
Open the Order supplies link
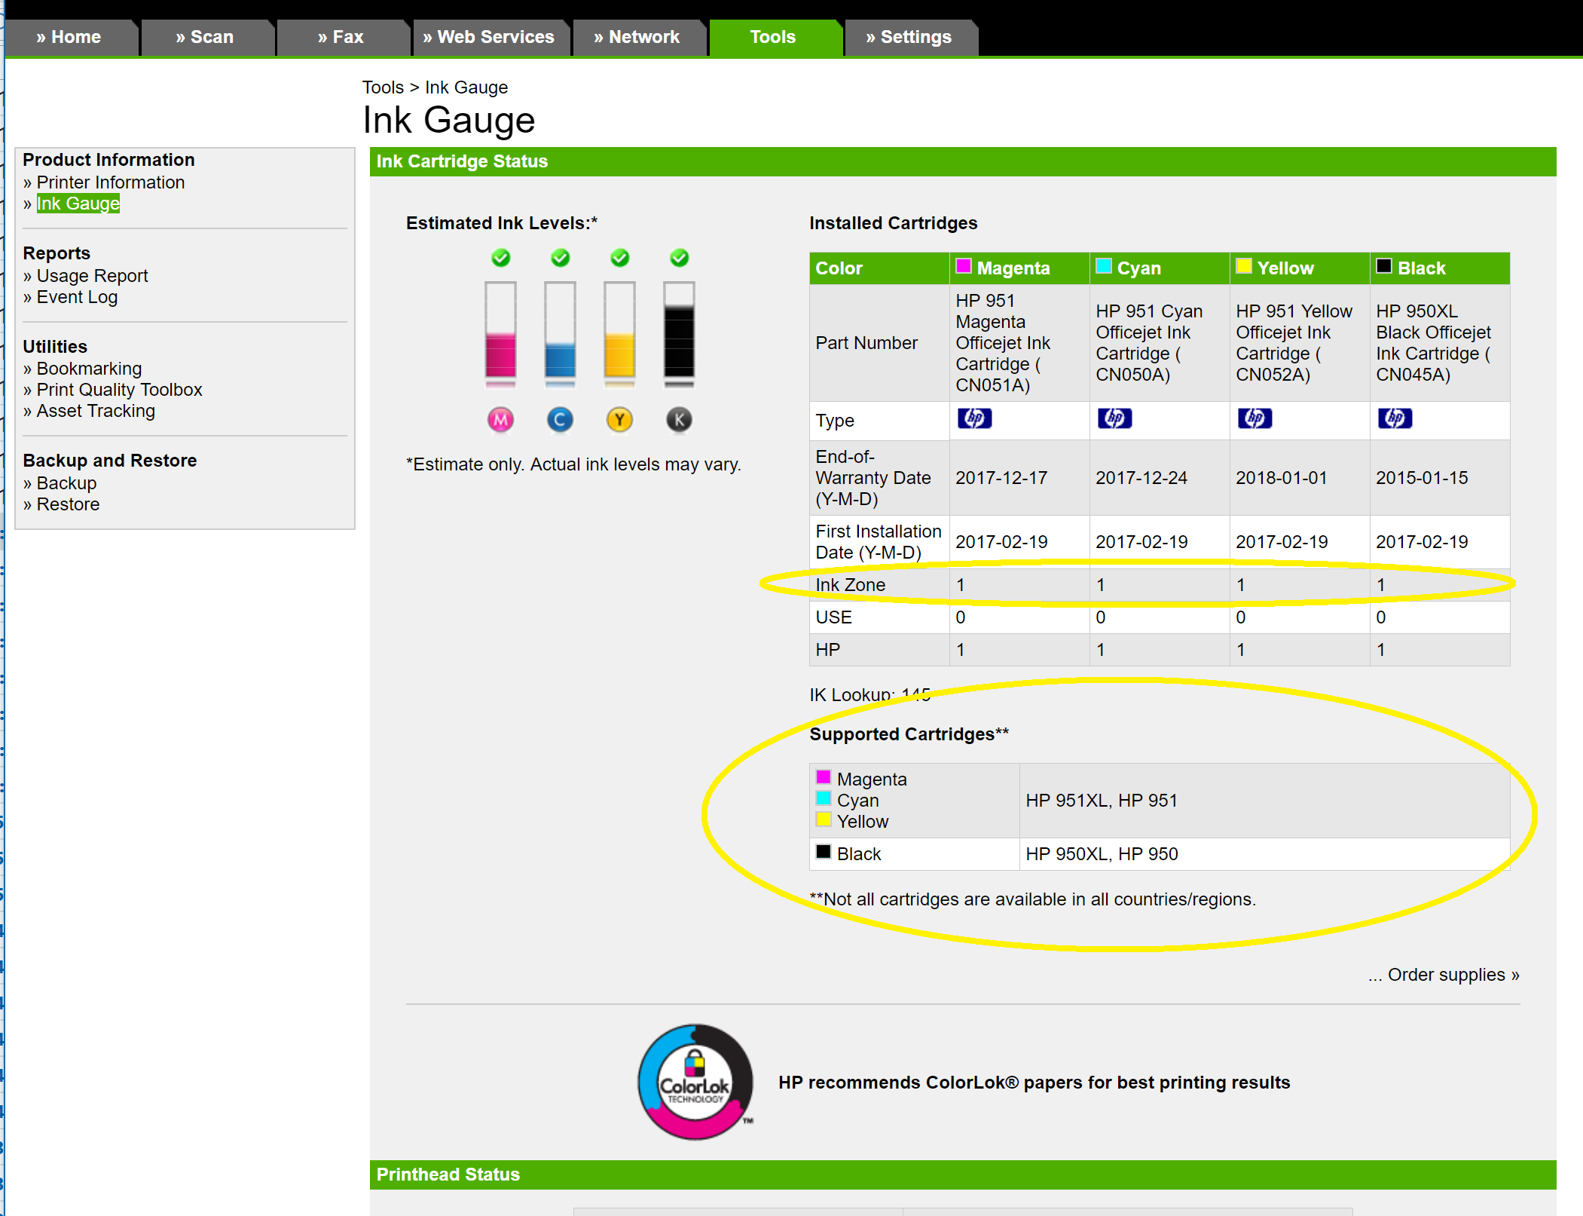(x=1445, y=975)
